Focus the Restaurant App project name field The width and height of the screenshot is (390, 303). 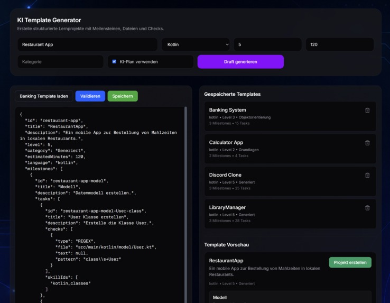tap(87, 44)
